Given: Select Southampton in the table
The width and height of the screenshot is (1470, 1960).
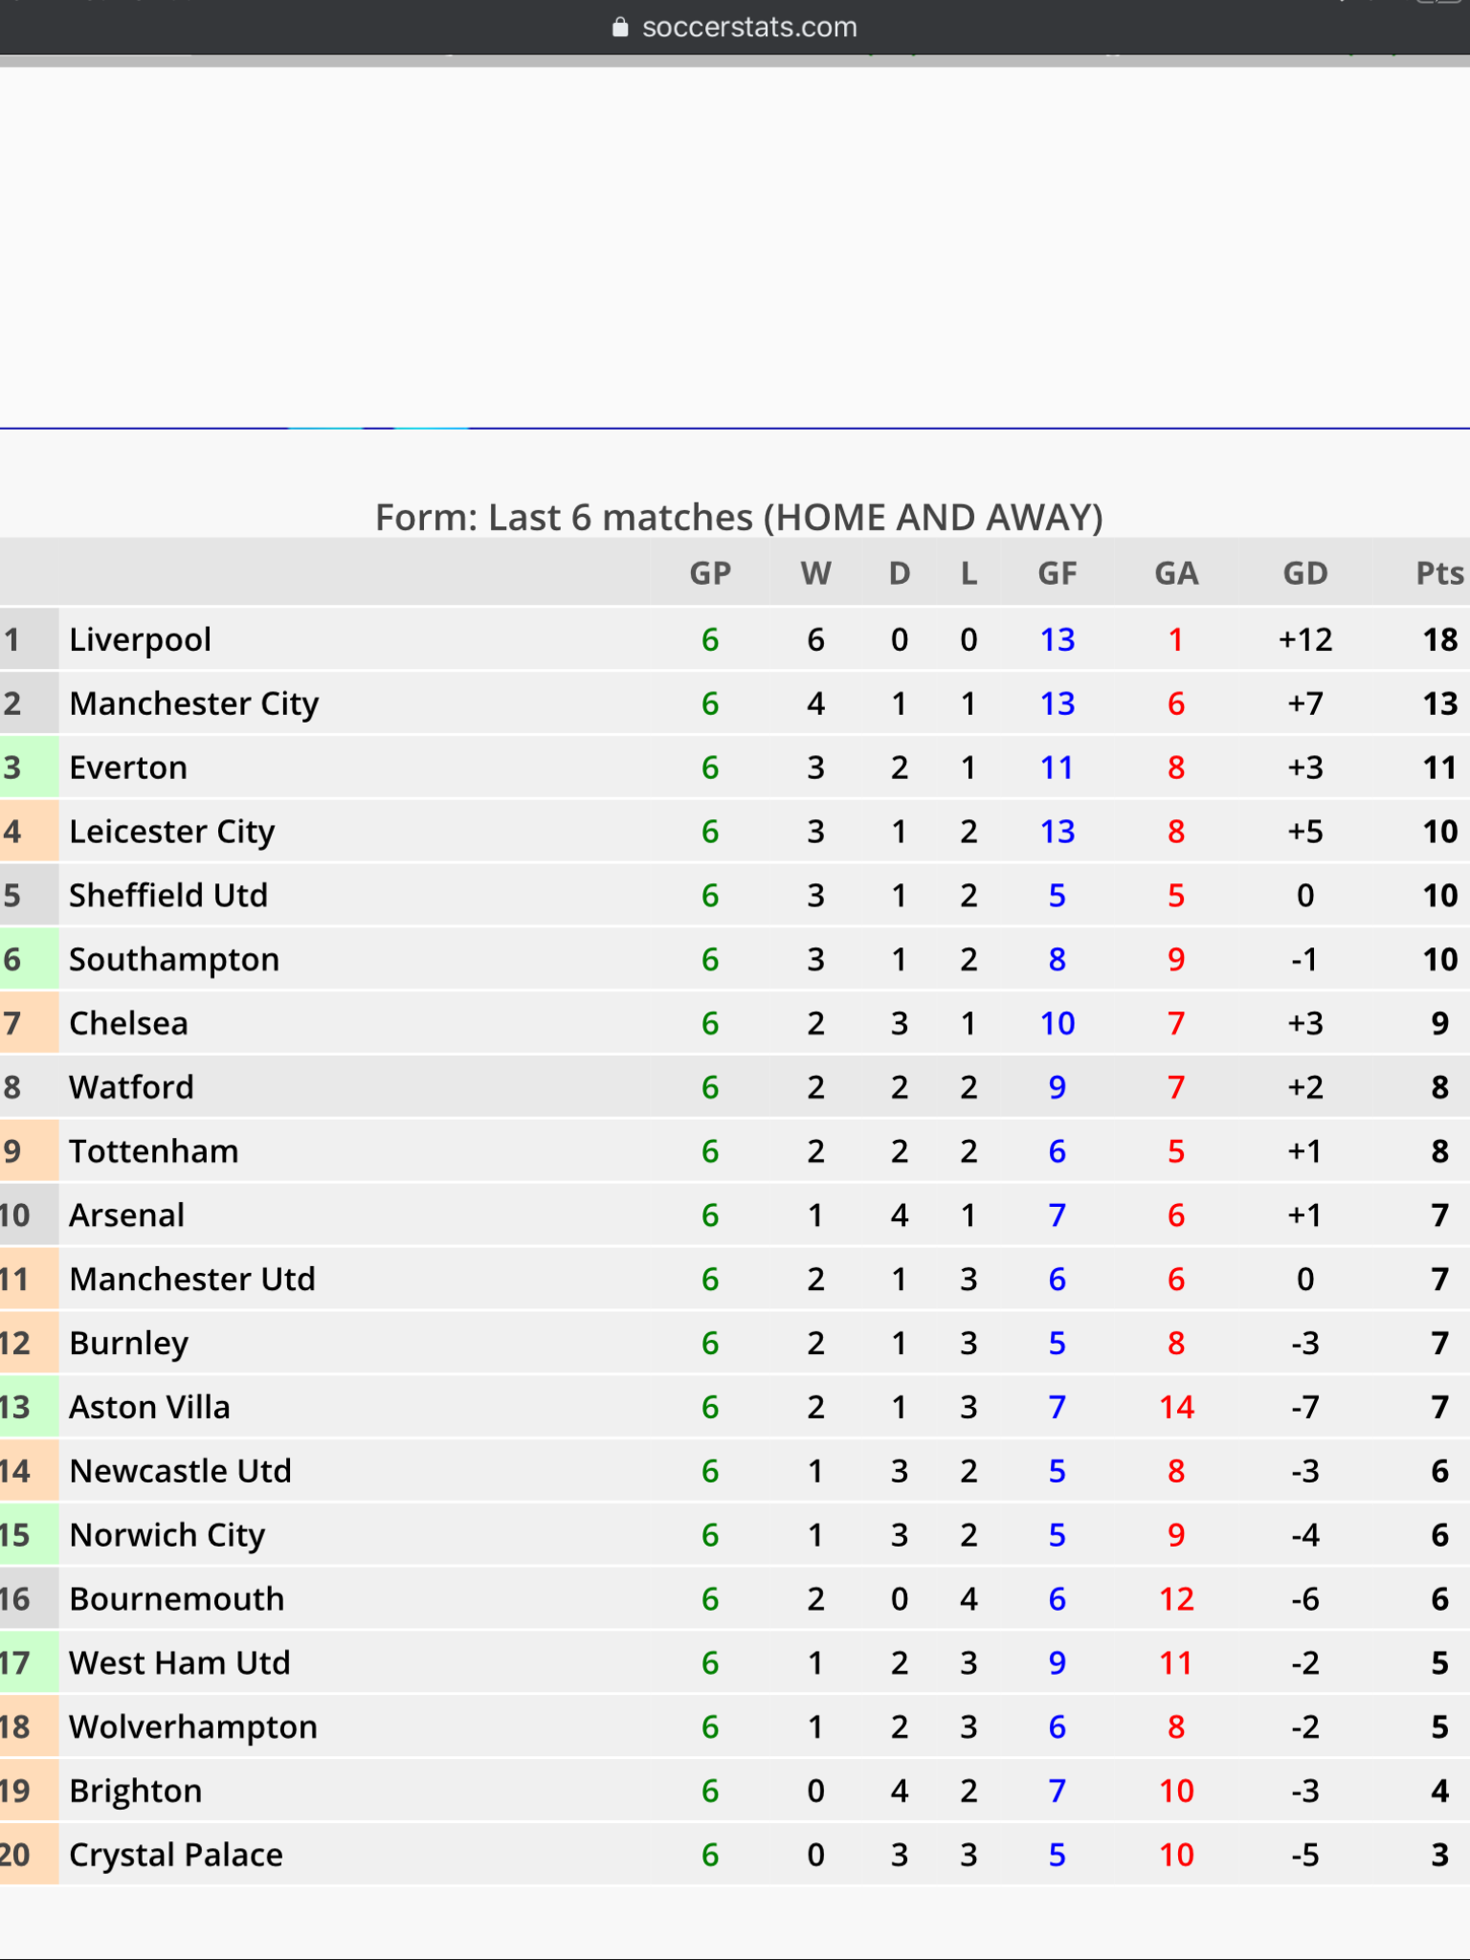Looking at the screenshot, I should coord(174,959).
